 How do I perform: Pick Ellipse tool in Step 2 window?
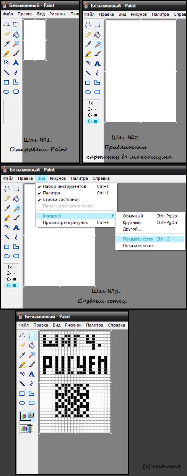pyautogui.click(x=88, y=92)
